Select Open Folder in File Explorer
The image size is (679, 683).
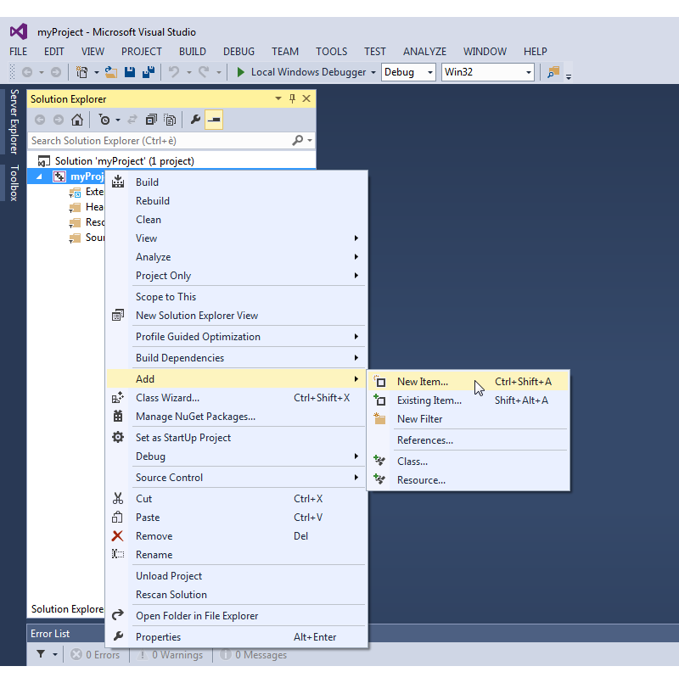tap(237, 616)
